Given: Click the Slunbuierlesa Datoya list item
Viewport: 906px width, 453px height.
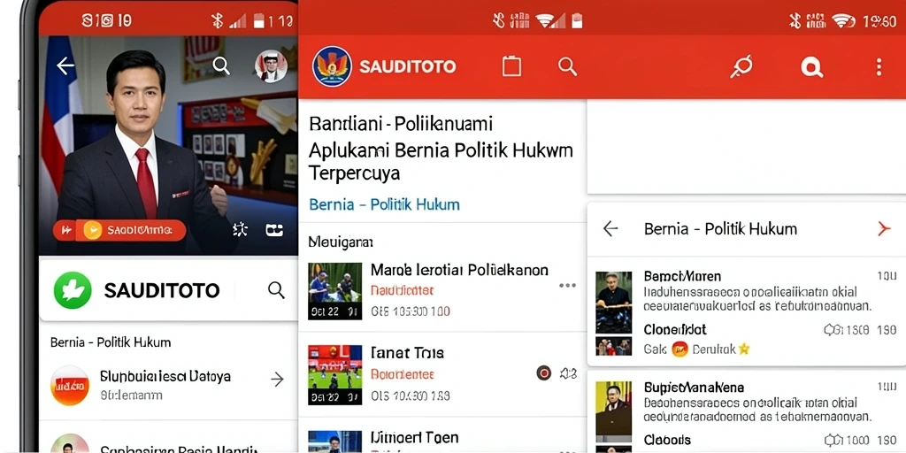Looking at the screenshot, I should coord(168,385).
